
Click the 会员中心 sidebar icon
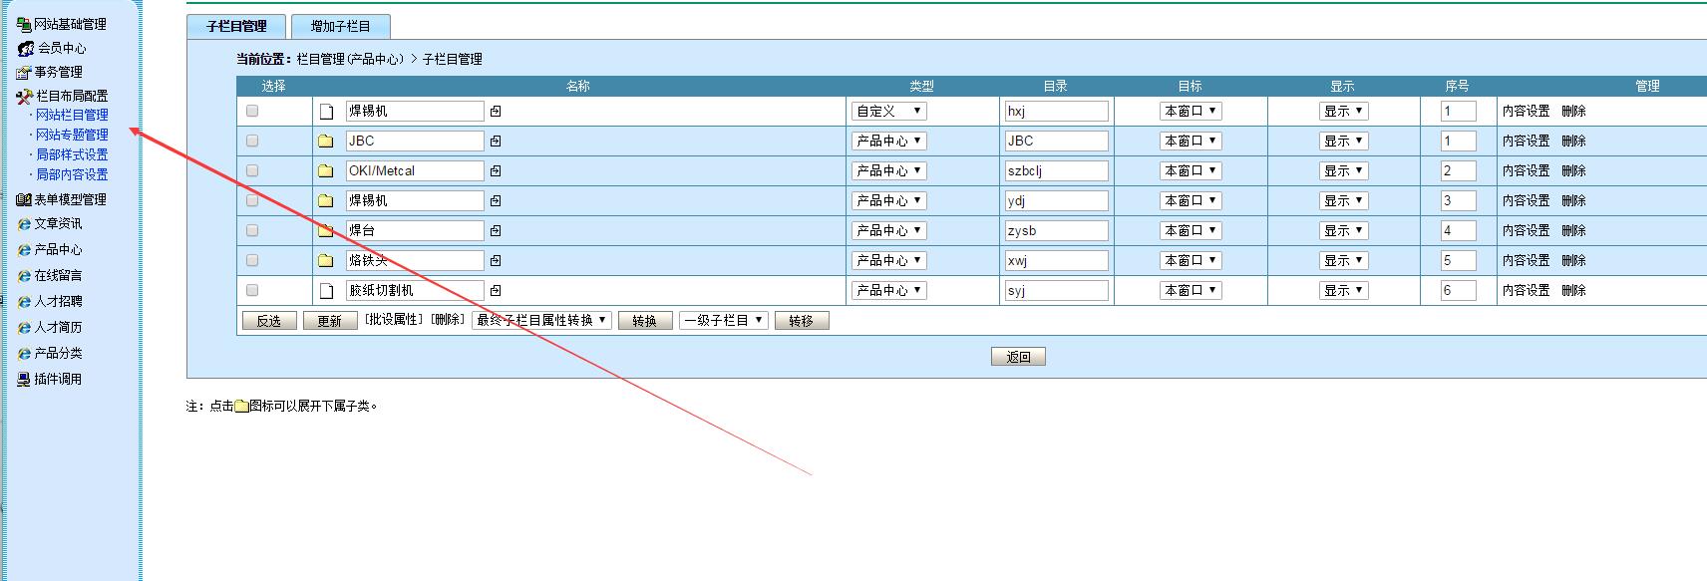(x=26, y=48)
